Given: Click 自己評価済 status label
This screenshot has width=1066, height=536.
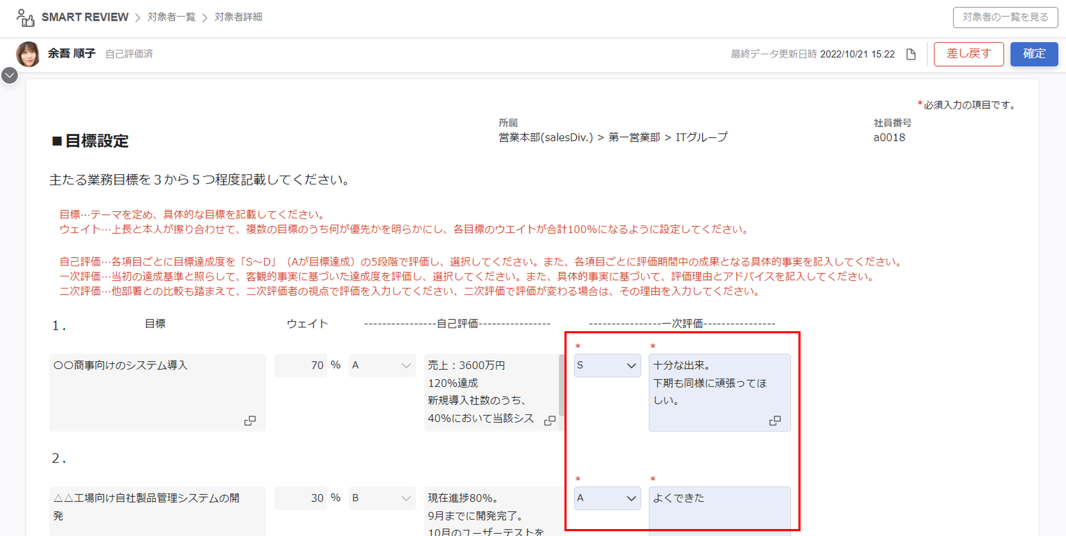Looking at the screenshot, I should (129, 54).
